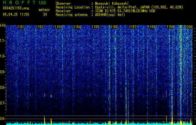
Task: Click the 1157 time marker
Action: 133,27
